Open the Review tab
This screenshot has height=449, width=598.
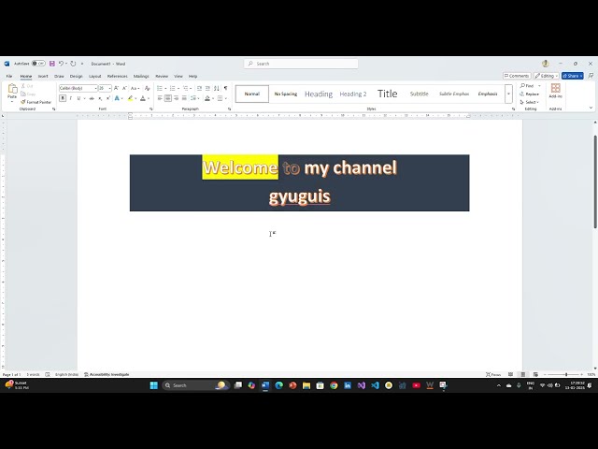(162, 76)
